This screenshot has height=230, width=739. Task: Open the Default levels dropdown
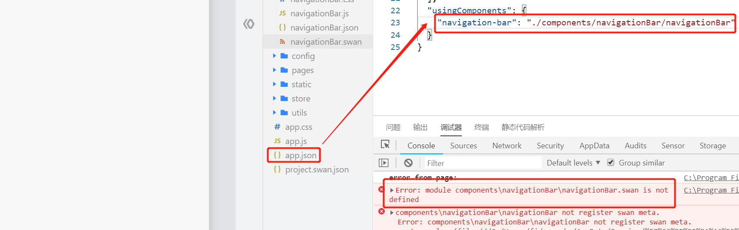tap(573, 163)
